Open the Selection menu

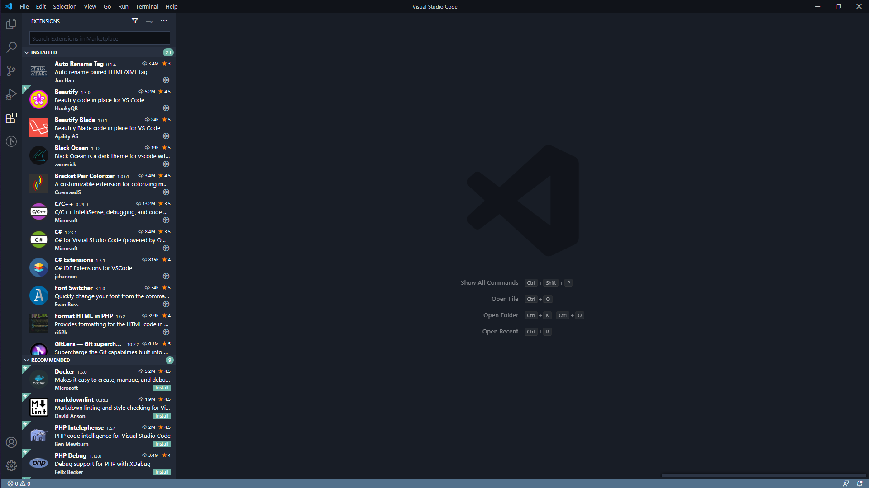(x=65, y=6)
